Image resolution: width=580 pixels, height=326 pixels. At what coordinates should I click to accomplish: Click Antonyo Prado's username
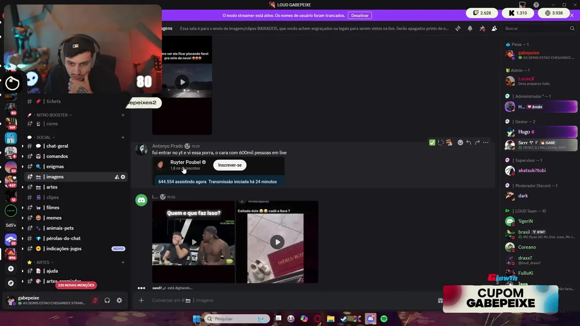point(168,146)
